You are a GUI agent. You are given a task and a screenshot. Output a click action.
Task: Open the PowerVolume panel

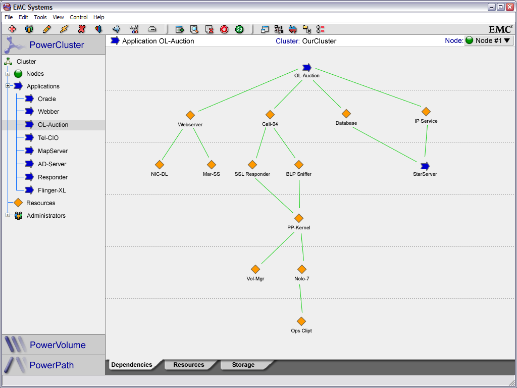coord(54,345)
